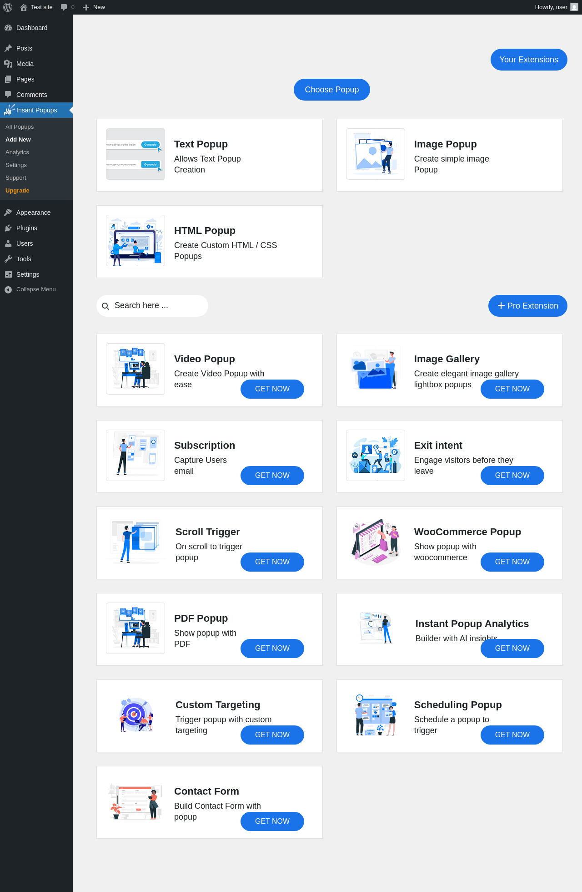This screenshot has height=892, width=582.
Task: Click GET NOW for Instant Popup Analytics
Action: [x=512, y=649]
